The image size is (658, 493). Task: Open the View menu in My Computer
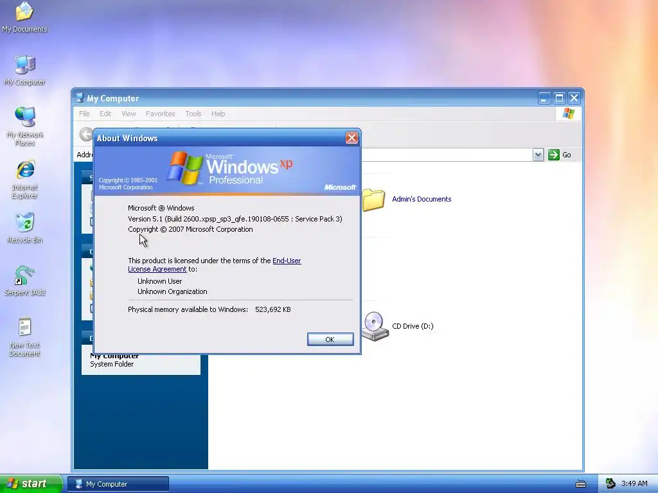click(x=129, y=114)
